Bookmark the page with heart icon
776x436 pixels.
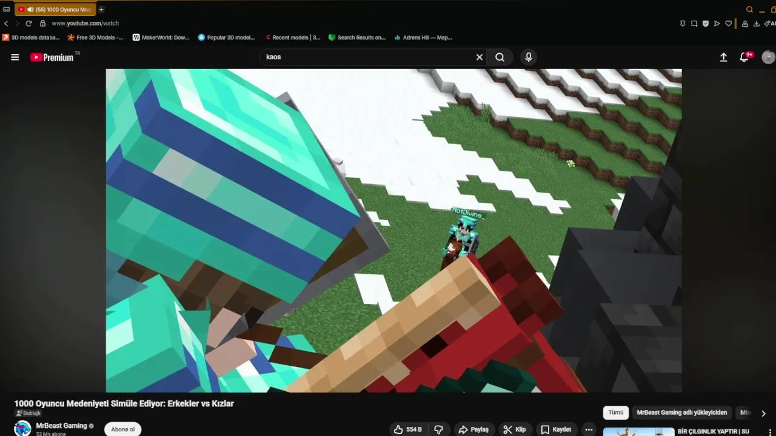click(729, 24)
